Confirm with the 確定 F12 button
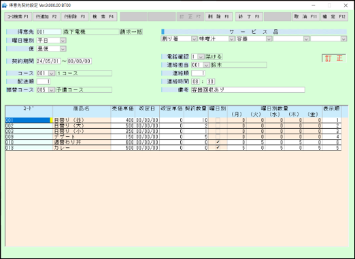 tap(334, 17)
